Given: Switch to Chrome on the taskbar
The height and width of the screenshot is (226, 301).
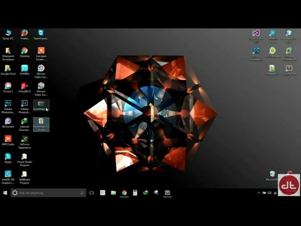Looking at the screenshot, I should point(124,193).
